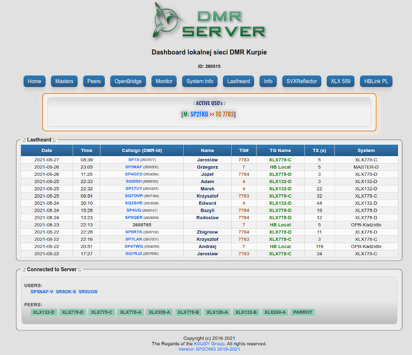Show the System Info page
Viewport: 412px width, 355px height.
pyautogui.click(x=200, y=81)
